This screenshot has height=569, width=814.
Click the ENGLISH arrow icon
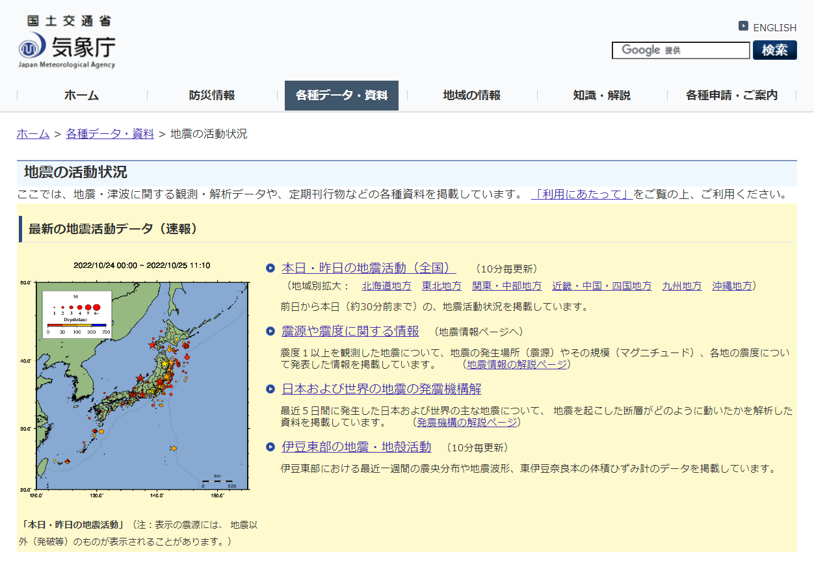[743, 26]
